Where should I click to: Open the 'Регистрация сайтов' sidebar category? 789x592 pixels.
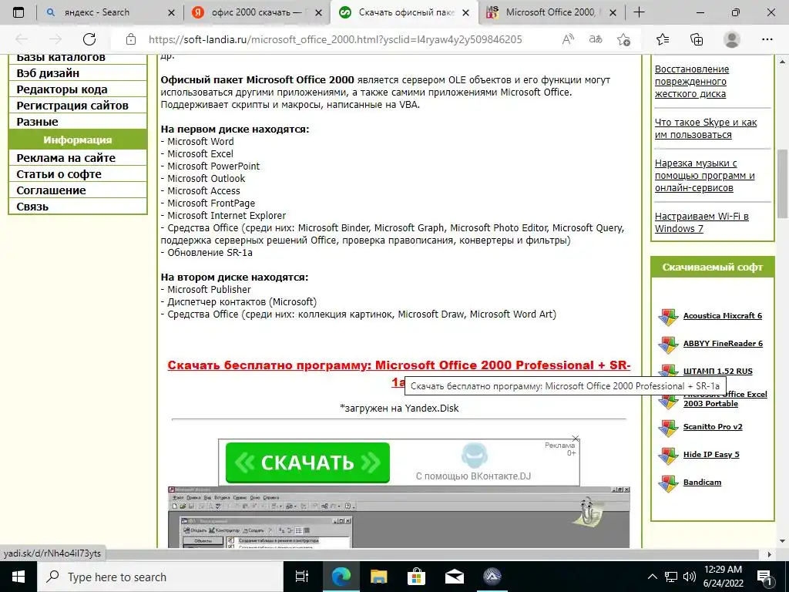coord(78,105)
